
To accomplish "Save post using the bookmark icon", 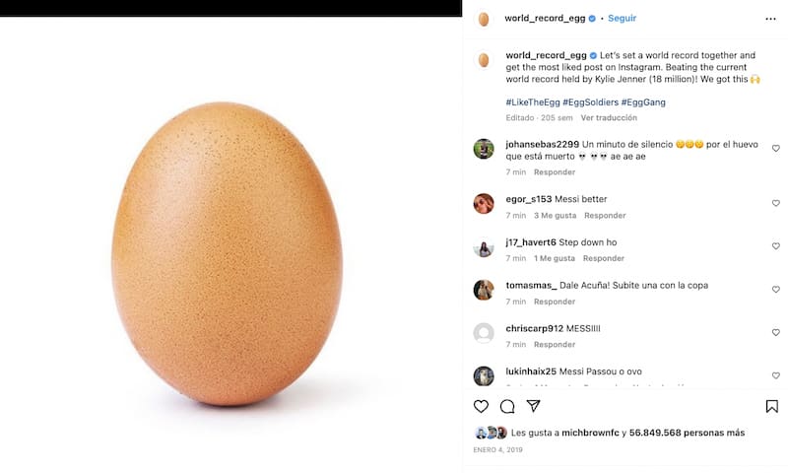I will (772, 406).
